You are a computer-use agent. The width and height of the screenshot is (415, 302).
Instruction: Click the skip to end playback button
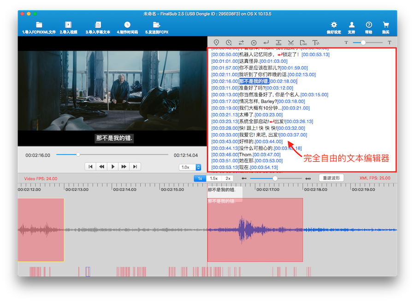tap(135, 167)
